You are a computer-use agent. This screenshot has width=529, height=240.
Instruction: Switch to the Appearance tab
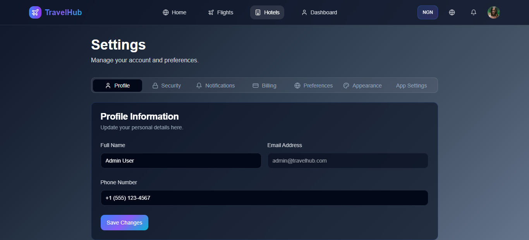[362, 86]
